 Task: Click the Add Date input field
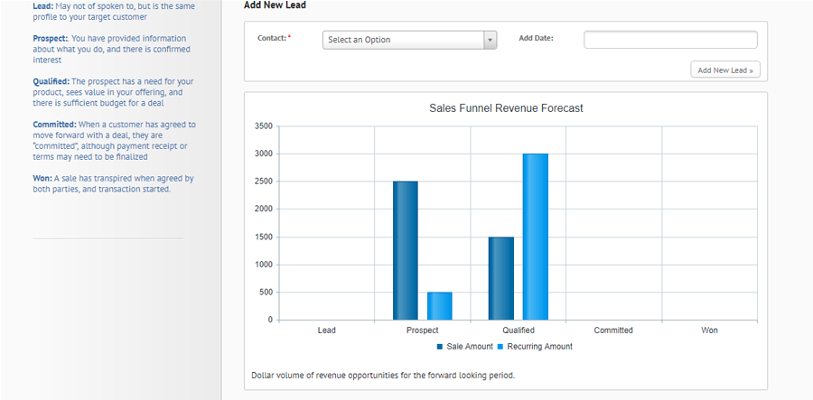click(669, 40)
